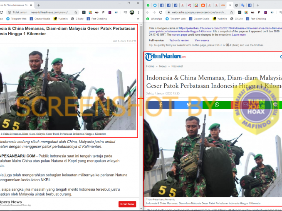Click Nasional in the breadcrumb
This screenshot has height=211, width=282.
click(177, 66)
